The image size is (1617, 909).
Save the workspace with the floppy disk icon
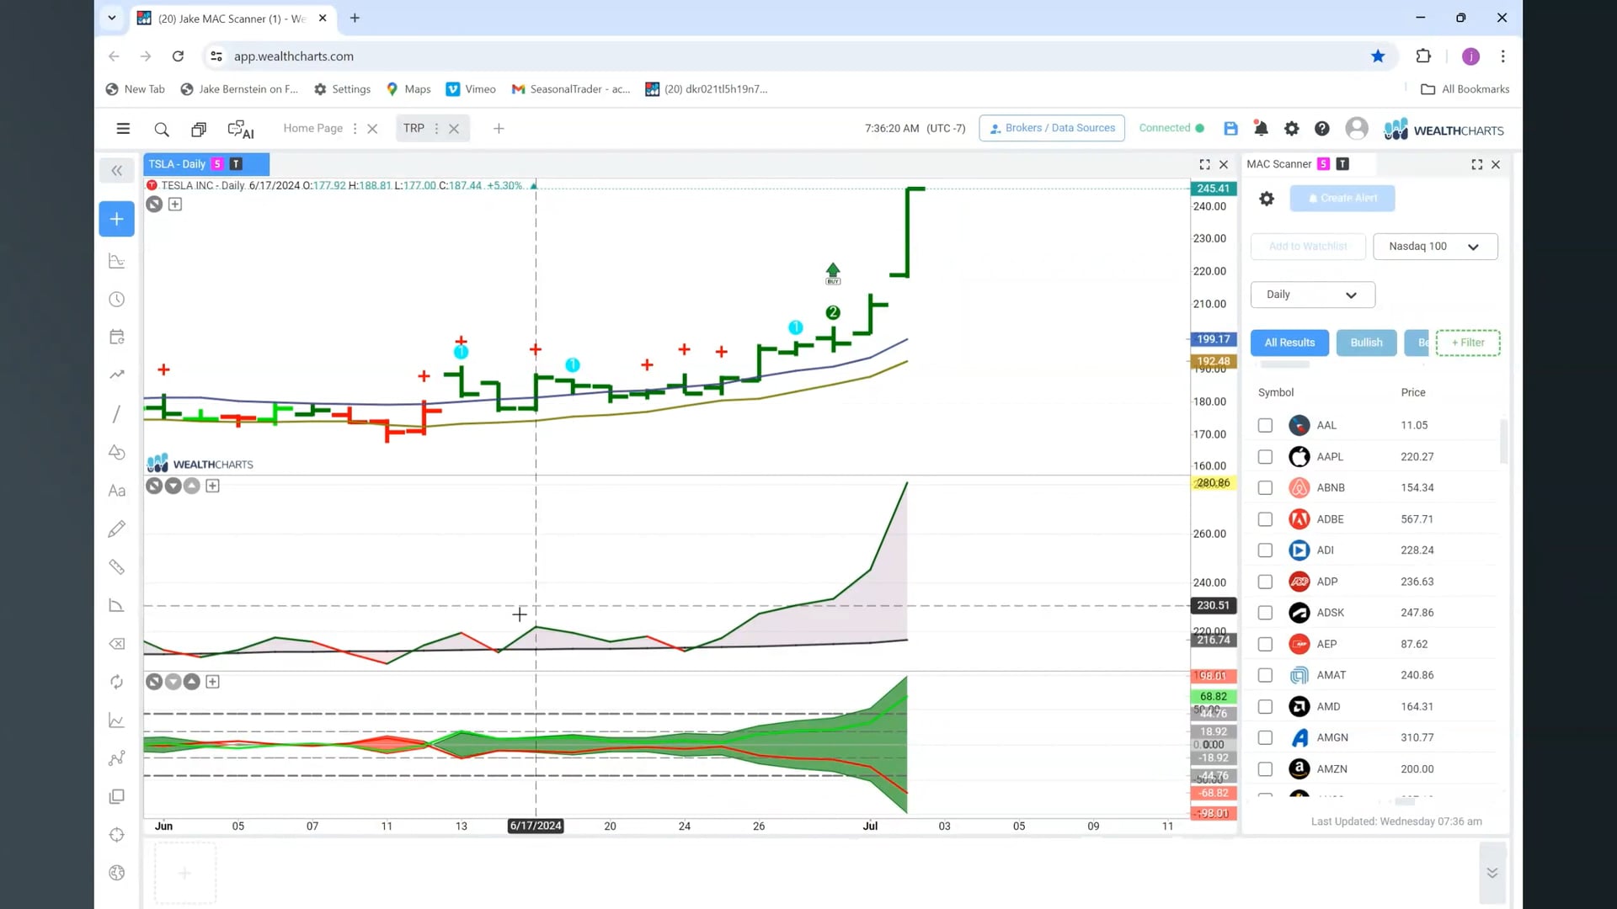coord(1230,128)
